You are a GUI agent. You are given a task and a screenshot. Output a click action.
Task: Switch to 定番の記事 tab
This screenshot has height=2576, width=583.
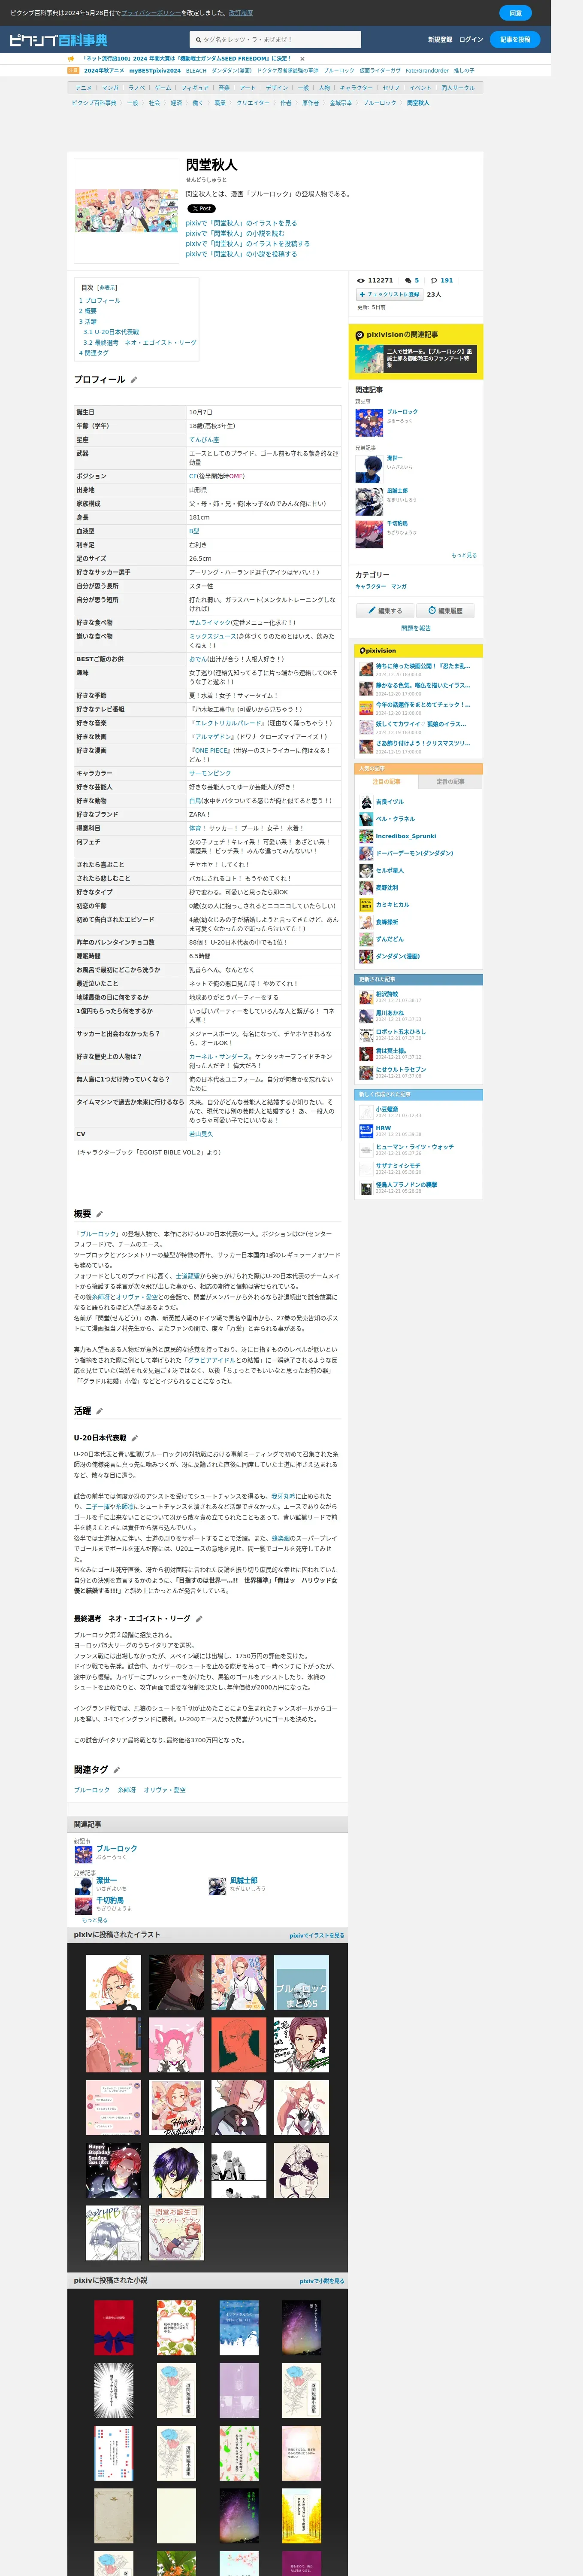(x=450, y=782)
